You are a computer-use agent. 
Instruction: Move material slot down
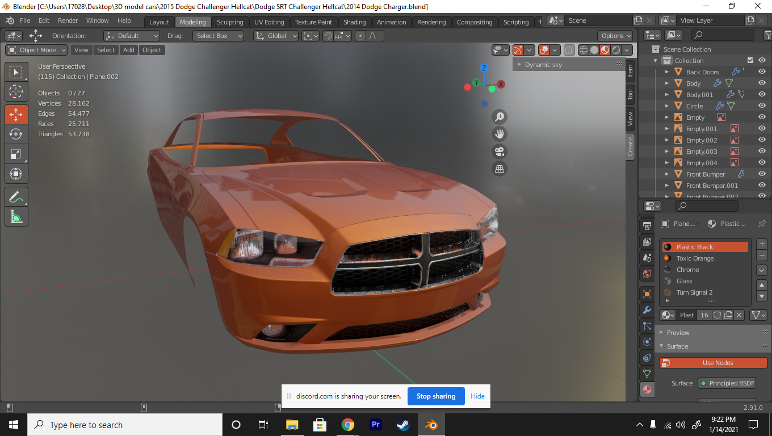(x=762, y=296)
